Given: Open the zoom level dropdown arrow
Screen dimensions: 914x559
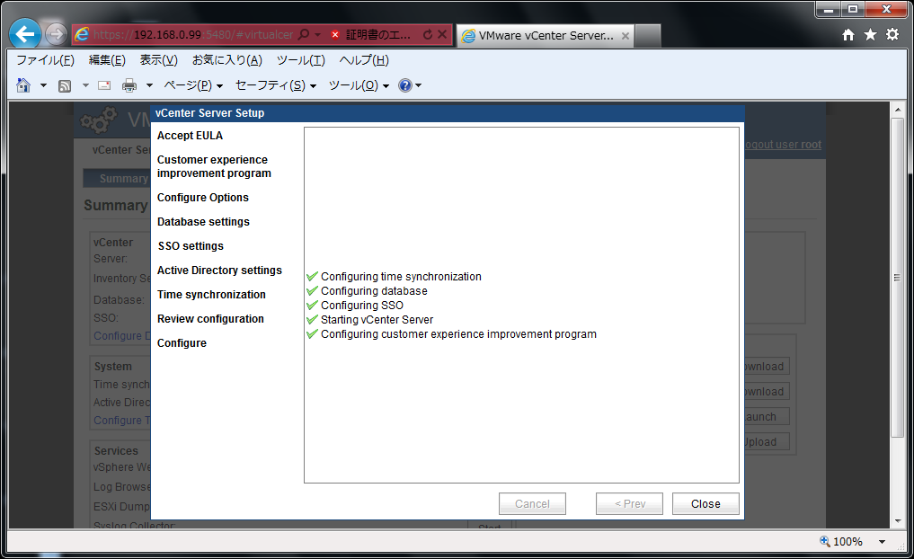Looking at the screenshot, I should (882, 542).
